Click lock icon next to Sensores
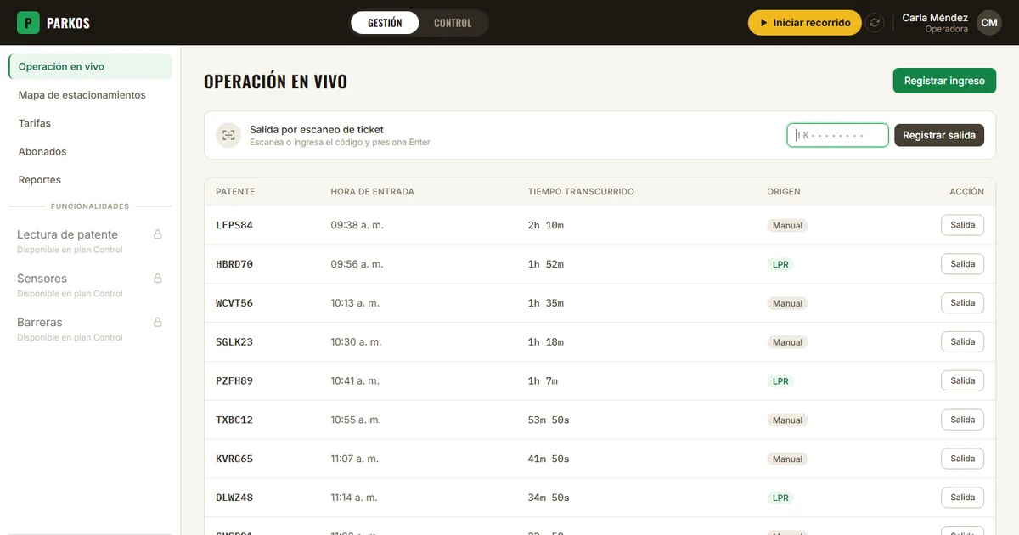Viewport: 1019px width, 535px height. [x=157, y=279]
